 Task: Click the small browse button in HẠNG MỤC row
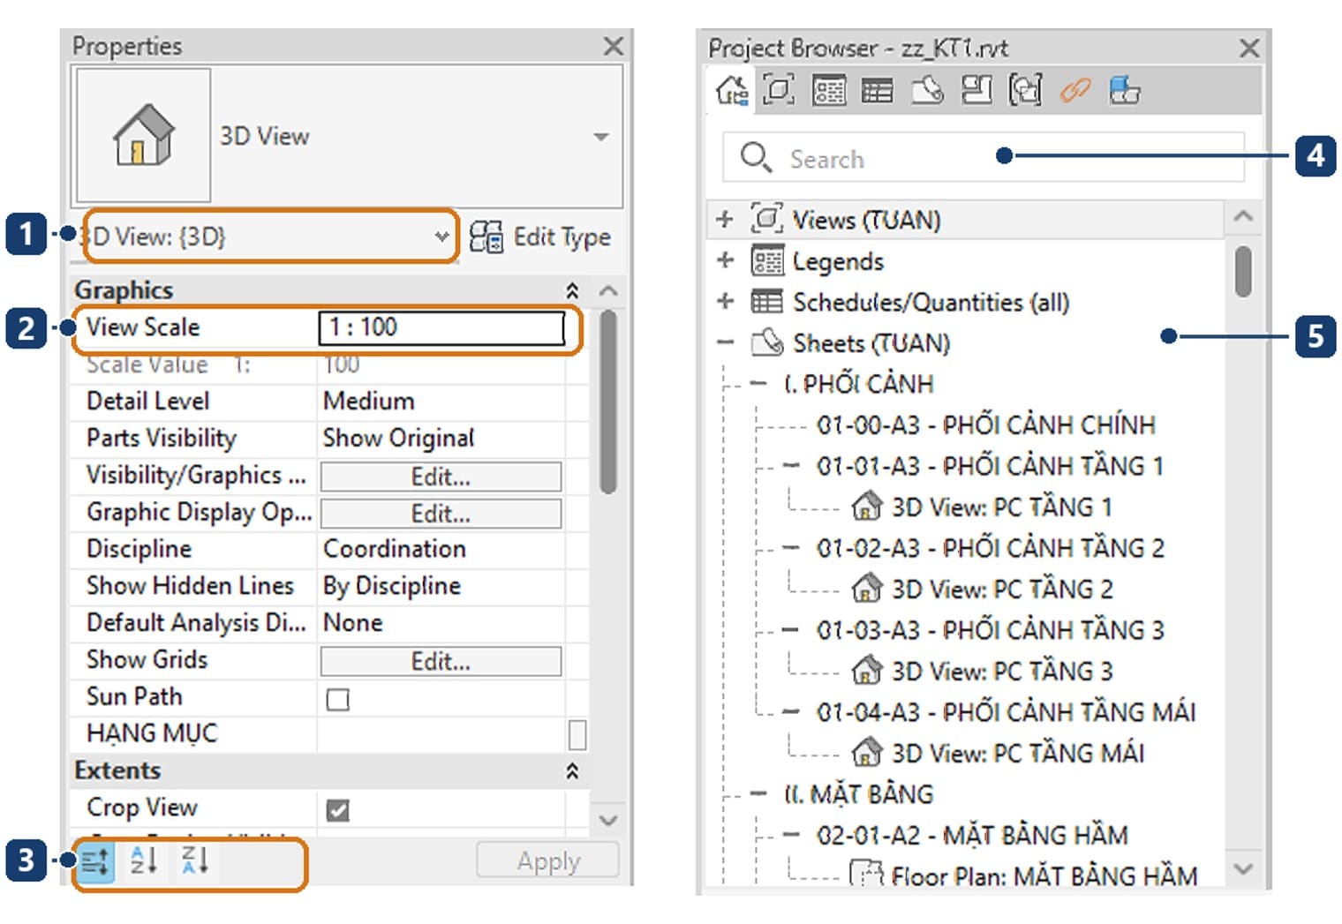point(577,734)
